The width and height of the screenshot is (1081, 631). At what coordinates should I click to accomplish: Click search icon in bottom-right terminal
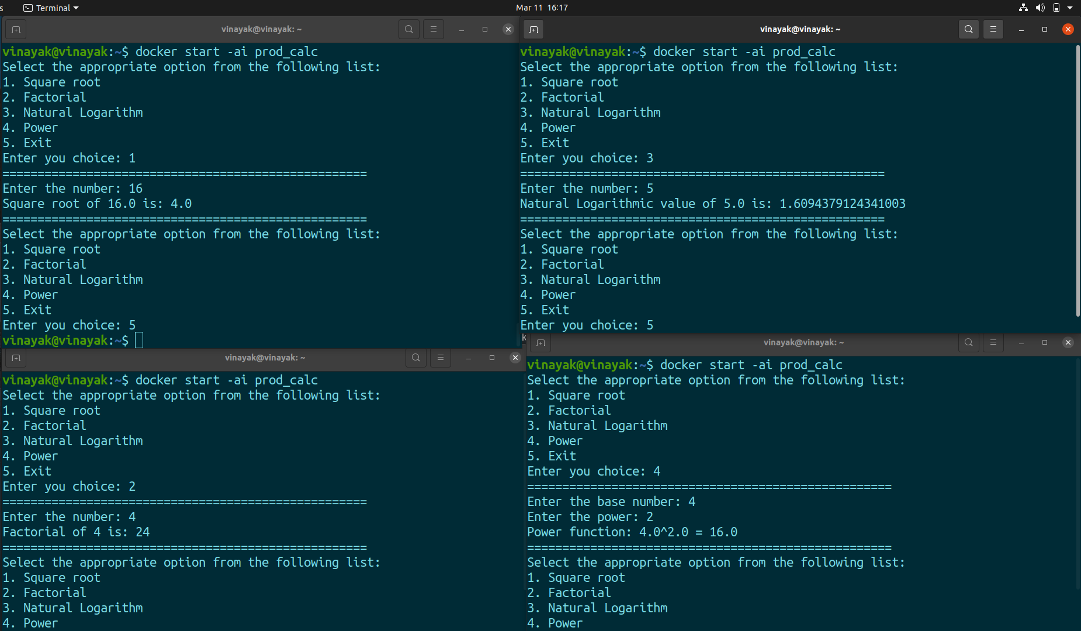[x=969, y=342]
